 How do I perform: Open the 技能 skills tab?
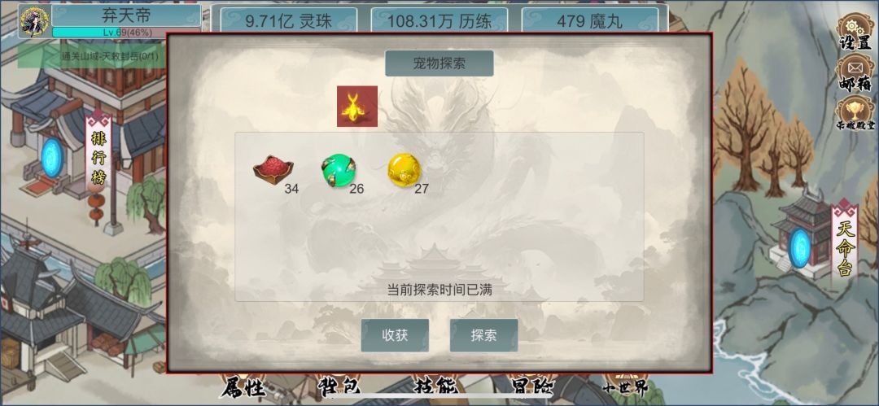click(435, 386)
